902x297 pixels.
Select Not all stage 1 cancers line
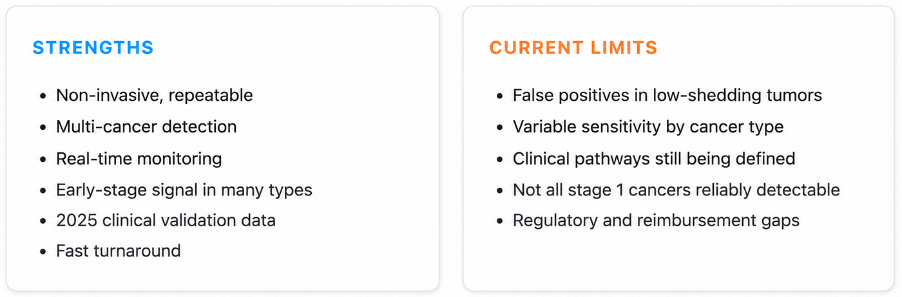point(676,190)
